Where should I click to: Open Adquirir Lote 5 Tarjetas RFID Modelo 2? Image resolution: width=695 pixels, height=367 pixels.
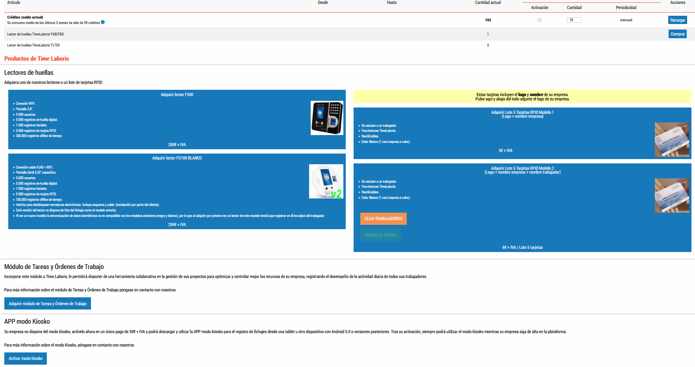click(x=522, y=170)
